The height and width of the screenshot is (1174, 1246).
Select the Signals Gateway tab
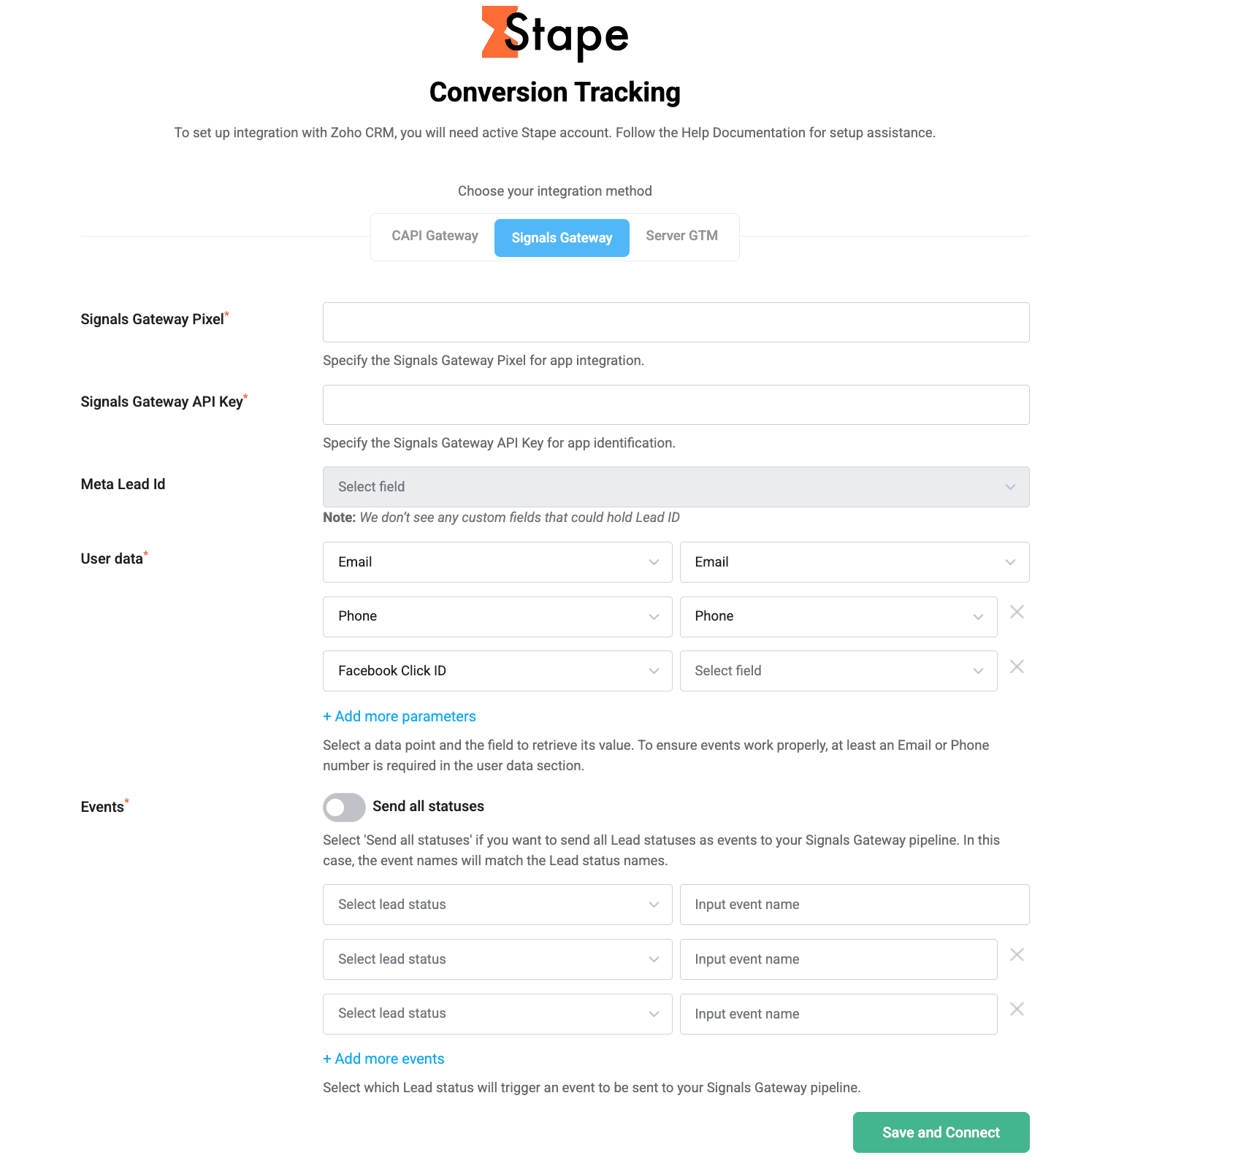point(561,237)
